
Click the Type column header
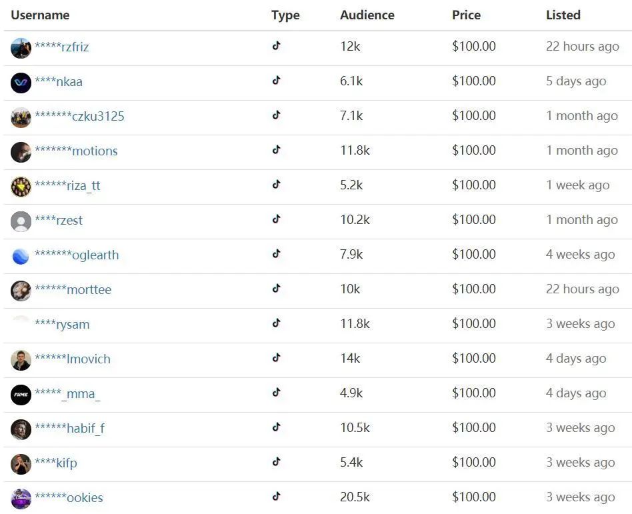(x=285, y=15)
